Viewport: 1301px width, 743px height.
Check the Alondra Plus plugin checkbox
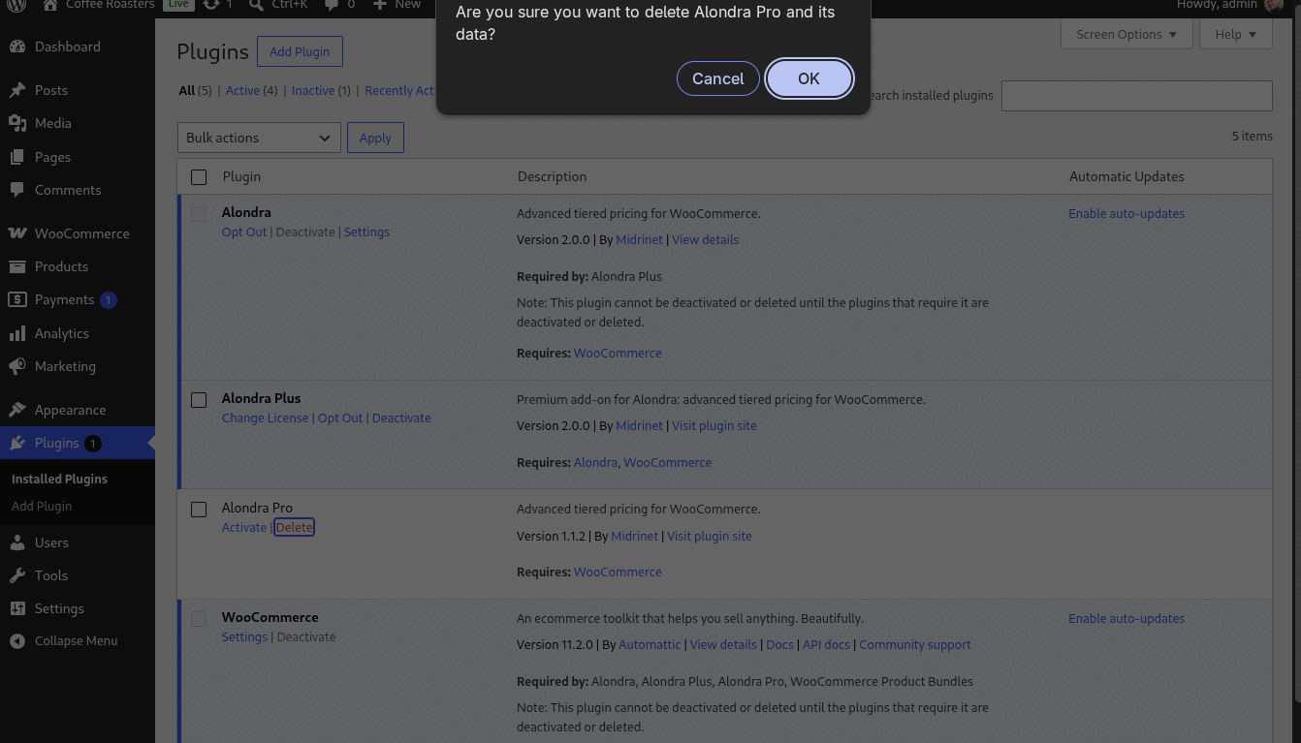point(199,400)
